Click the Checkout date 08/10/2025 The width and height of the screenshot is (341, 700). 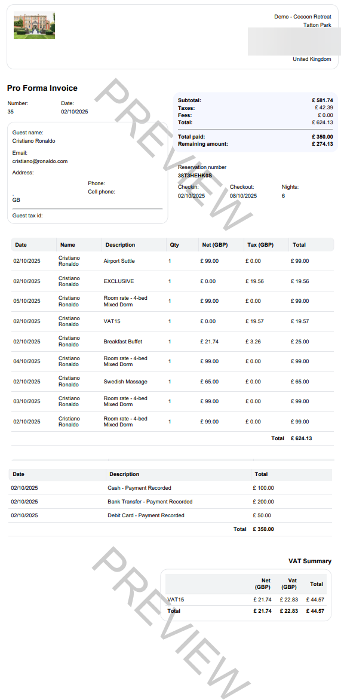click(x=243, y=196)
